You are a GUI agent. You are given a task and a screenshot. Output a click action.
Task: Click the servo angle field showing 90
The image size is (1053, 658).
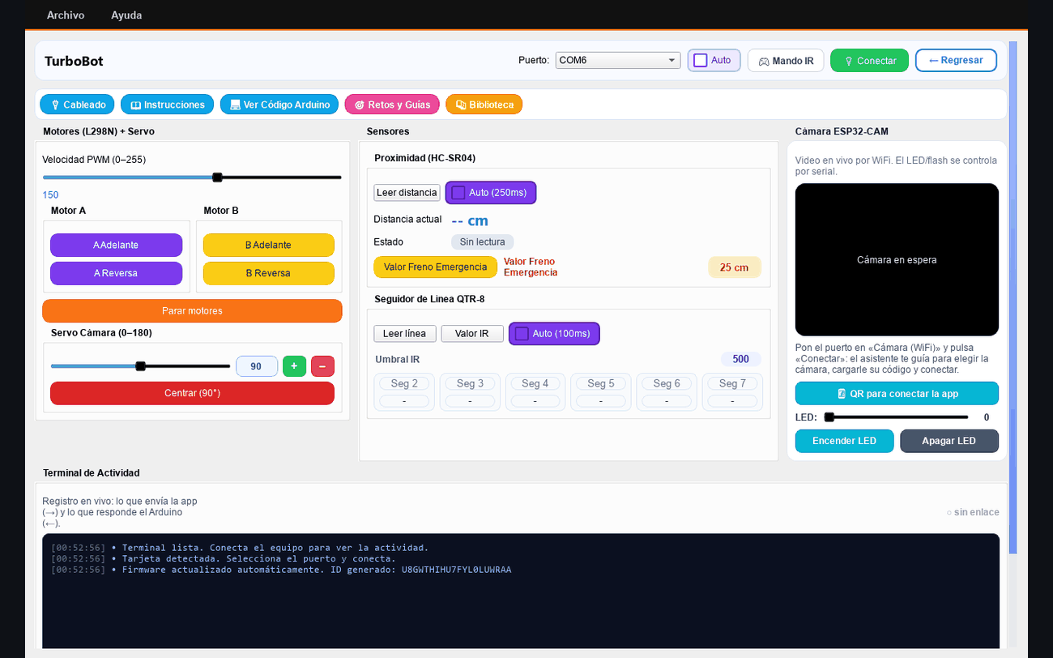click(257, 366)
